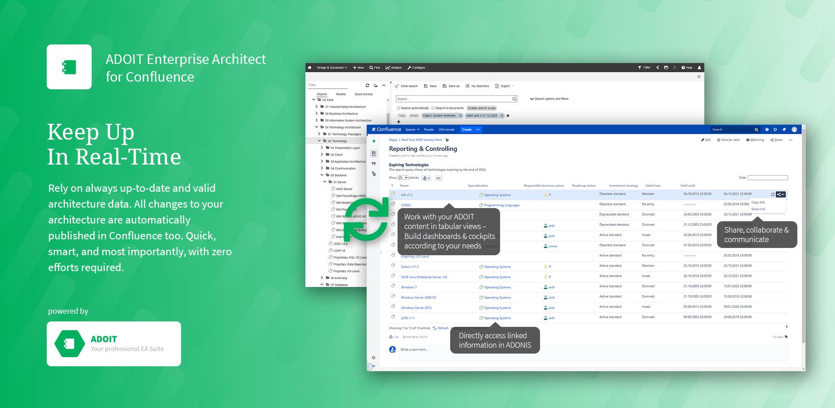835x408 pixels.
Task: Open the user profile icon in ADOIT
Action: (699, 68)
